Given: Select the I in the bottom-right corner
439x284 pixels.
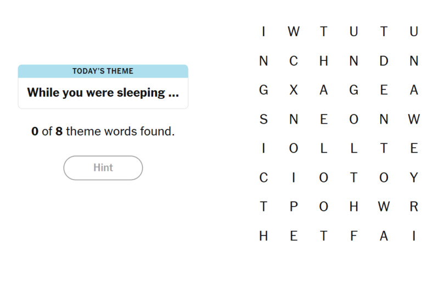Looking at the screenshot, I should click(414, 236).
